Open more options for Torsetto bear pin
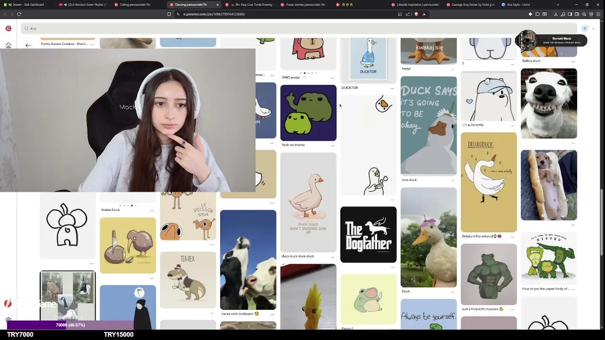 pyautogui.click(x=513, y=125)
